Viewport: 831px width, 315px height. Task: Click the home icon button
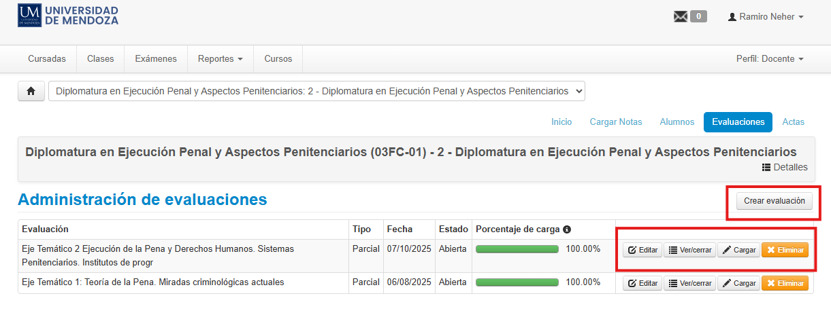(x=31, y=91)
